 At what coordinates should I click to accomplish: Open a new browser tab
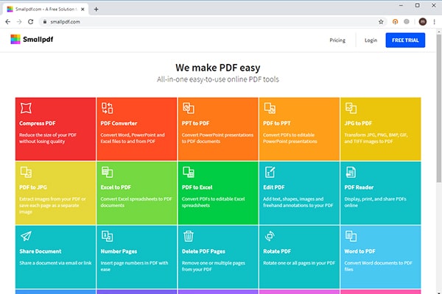click(96, 10)
